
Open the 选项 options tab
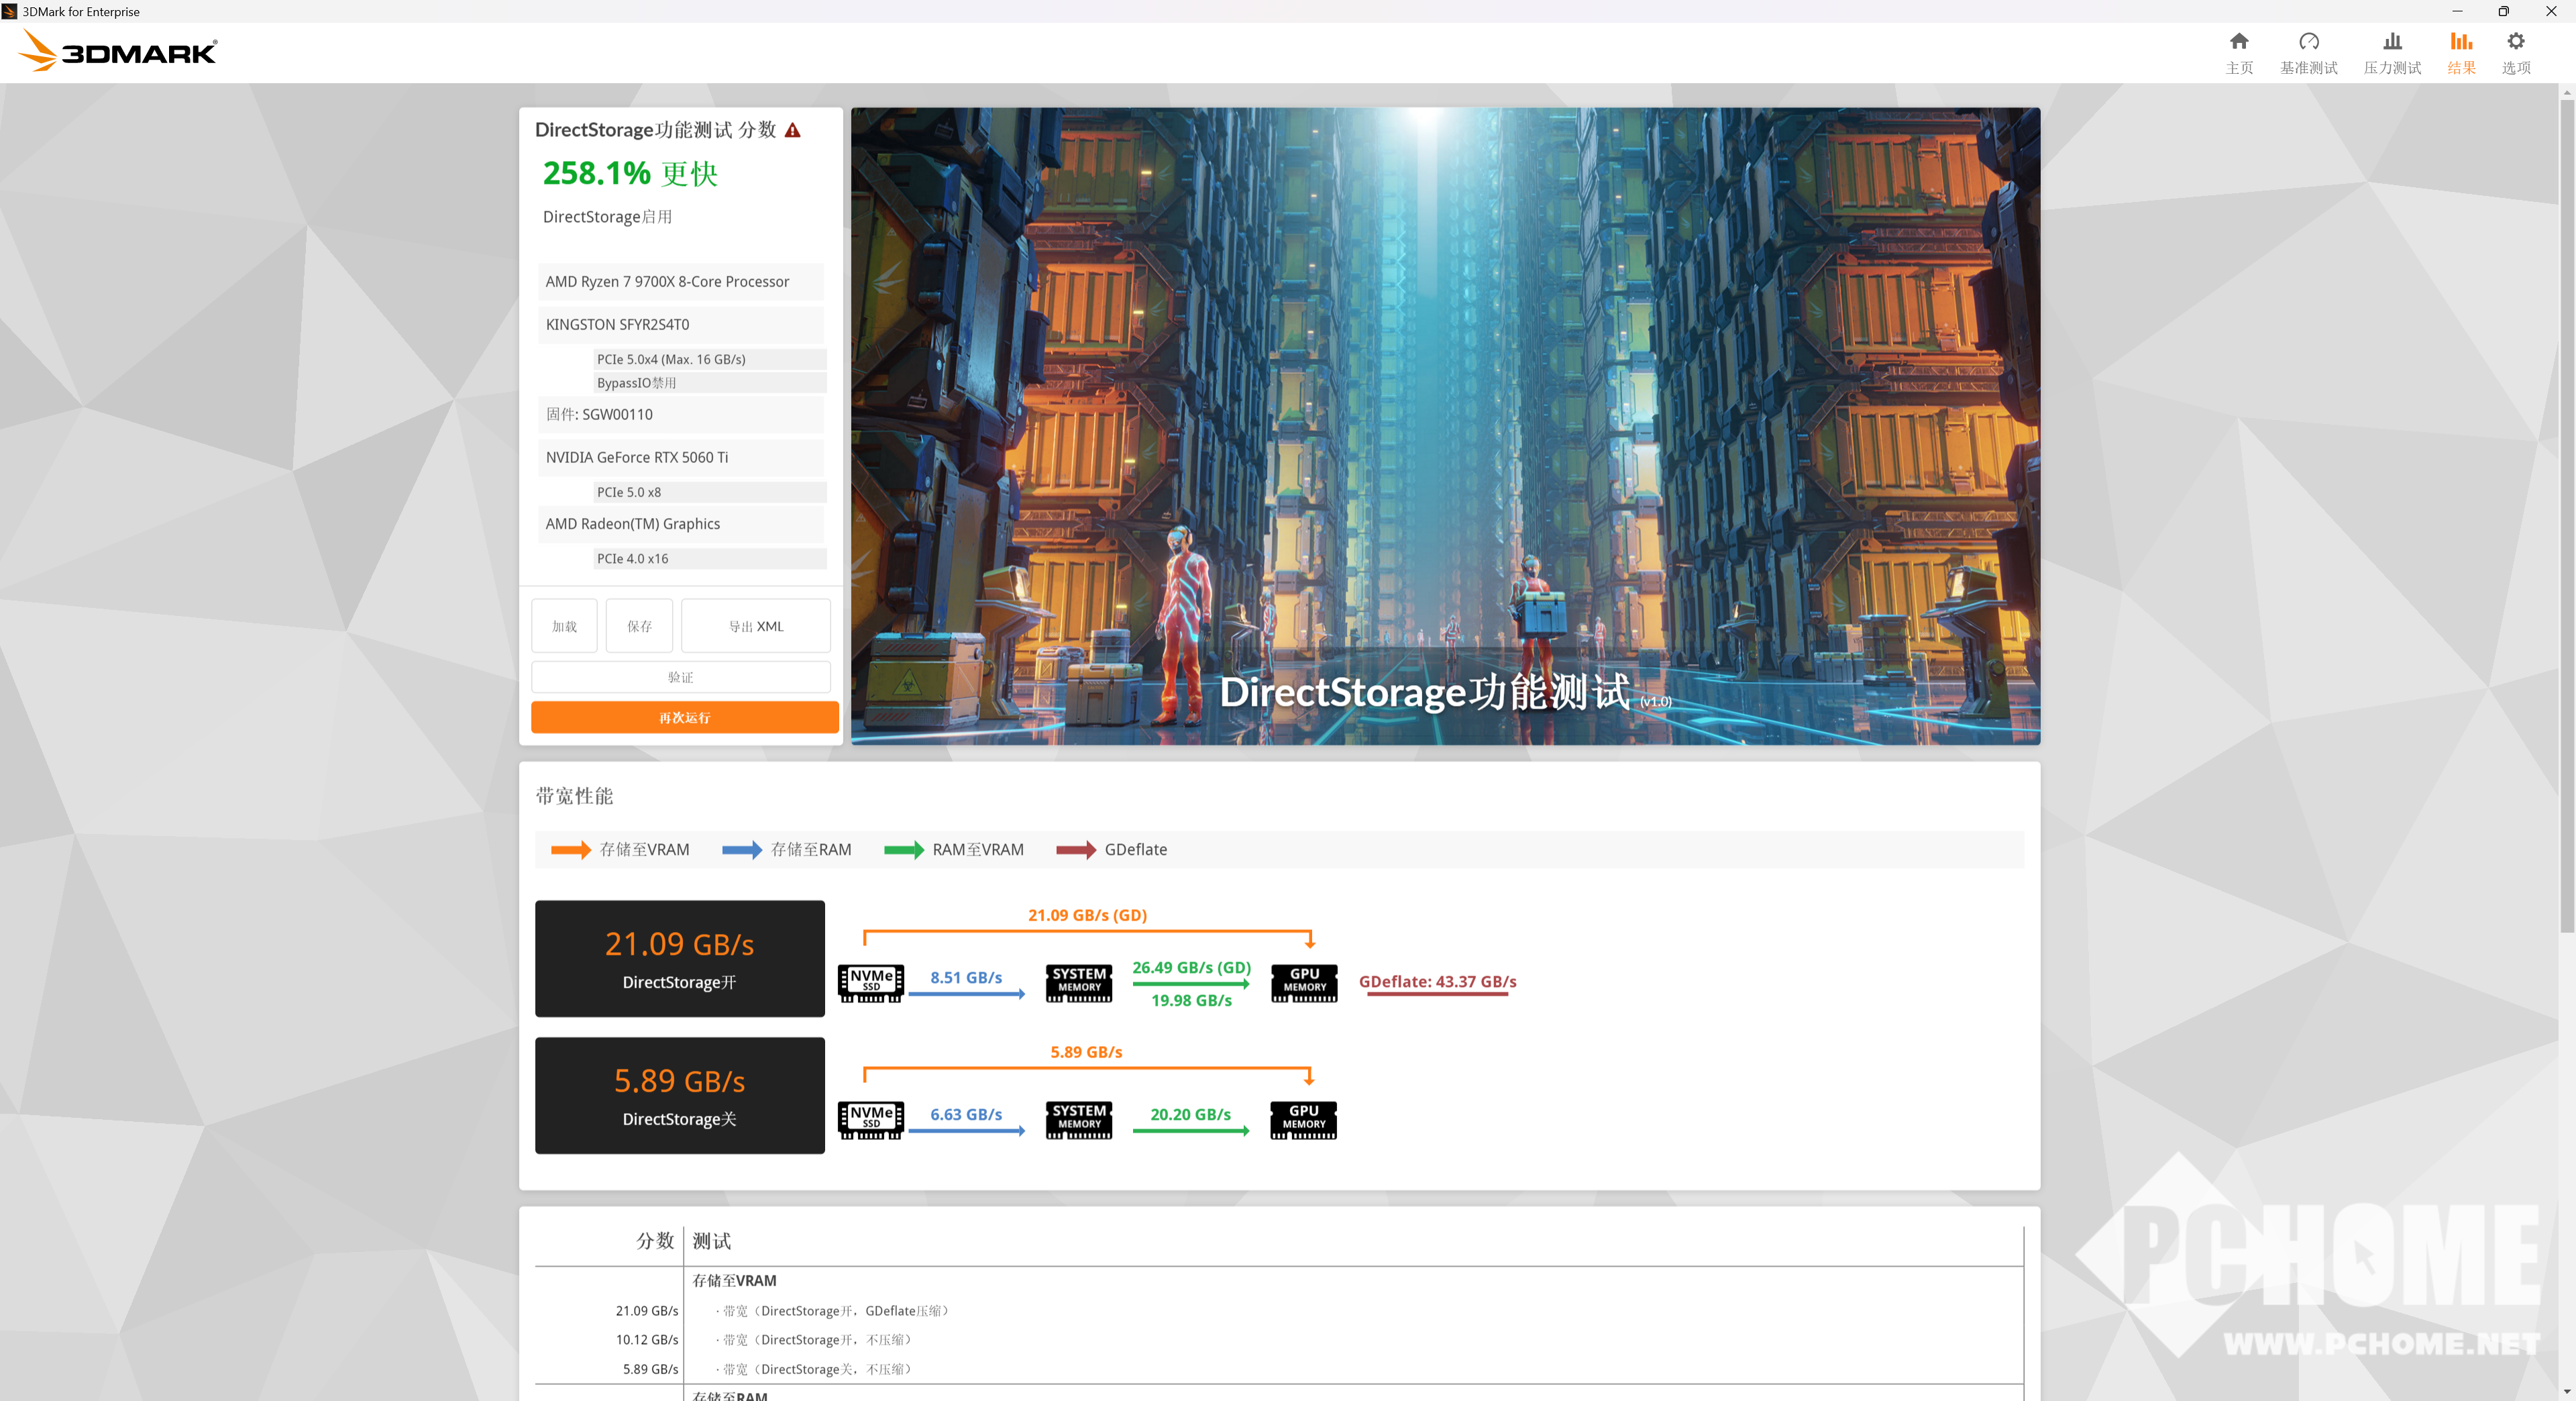[x=2516, y=53]
